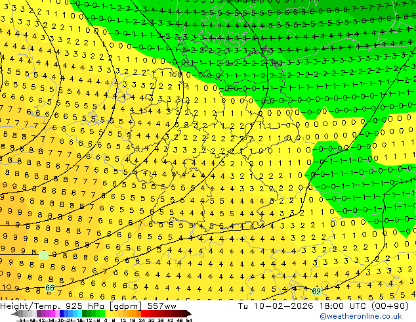Screen dimensions: 416x322
Task: Pick the cyan swatch in temperature legend
Action: [79, 313]
